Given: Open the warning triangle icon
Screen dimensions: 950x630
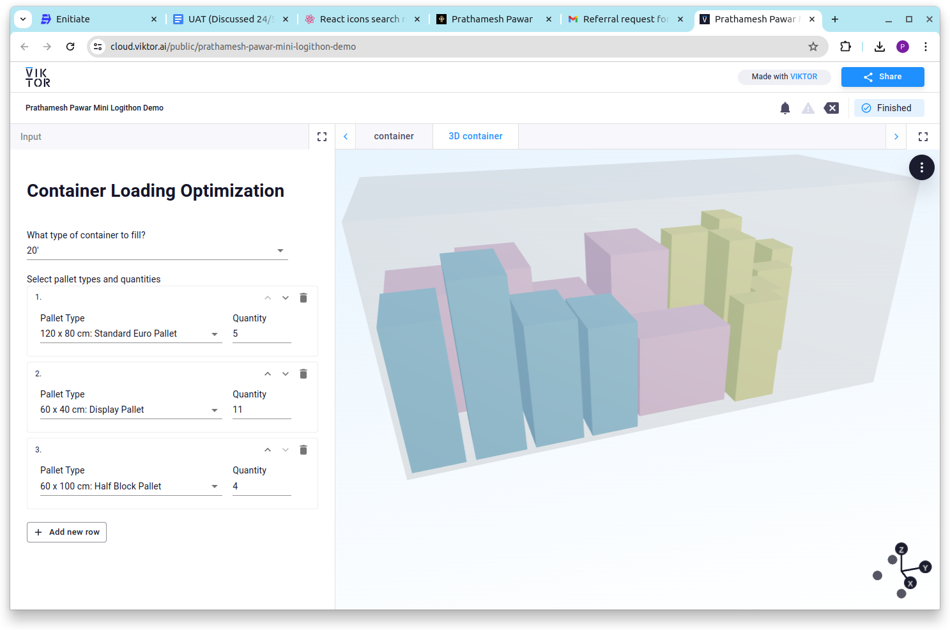Looking at the screenshot, I should click(808, 108).
